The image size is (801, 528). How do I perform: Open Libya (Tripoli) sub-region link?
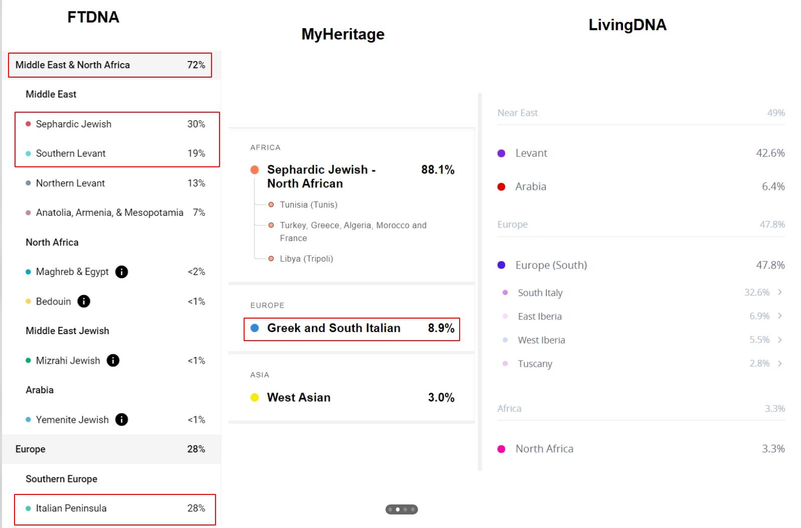[306, 258]
